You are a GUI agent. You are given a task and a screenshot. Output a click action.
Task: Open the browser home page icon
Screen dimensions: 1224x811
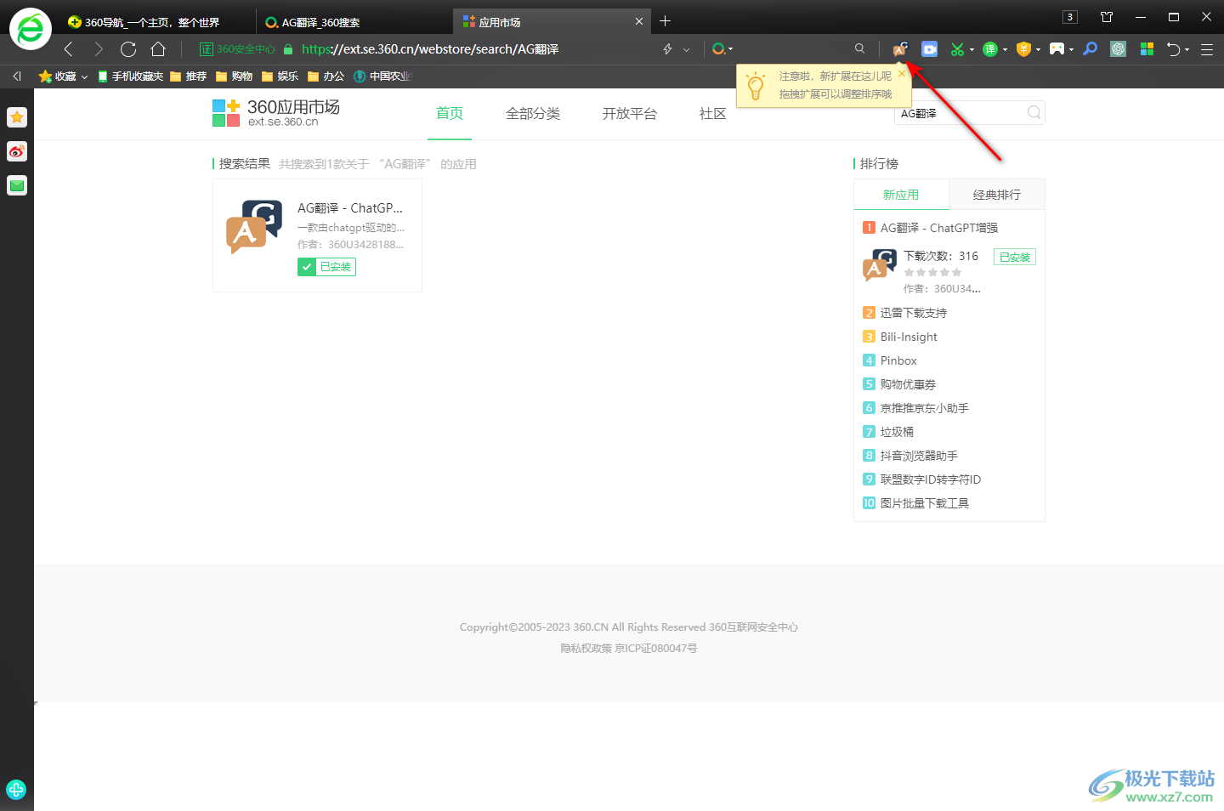[x=158, y=49]
